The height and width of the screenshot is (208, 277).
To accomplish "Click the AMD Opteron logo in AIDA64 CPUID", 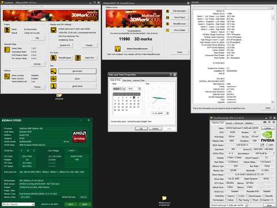I will (x=79, y=136).
